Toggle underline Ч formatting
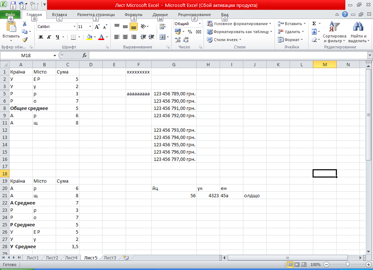The width and height of the screenshot is (373, 270). click(x=57, y=37)
